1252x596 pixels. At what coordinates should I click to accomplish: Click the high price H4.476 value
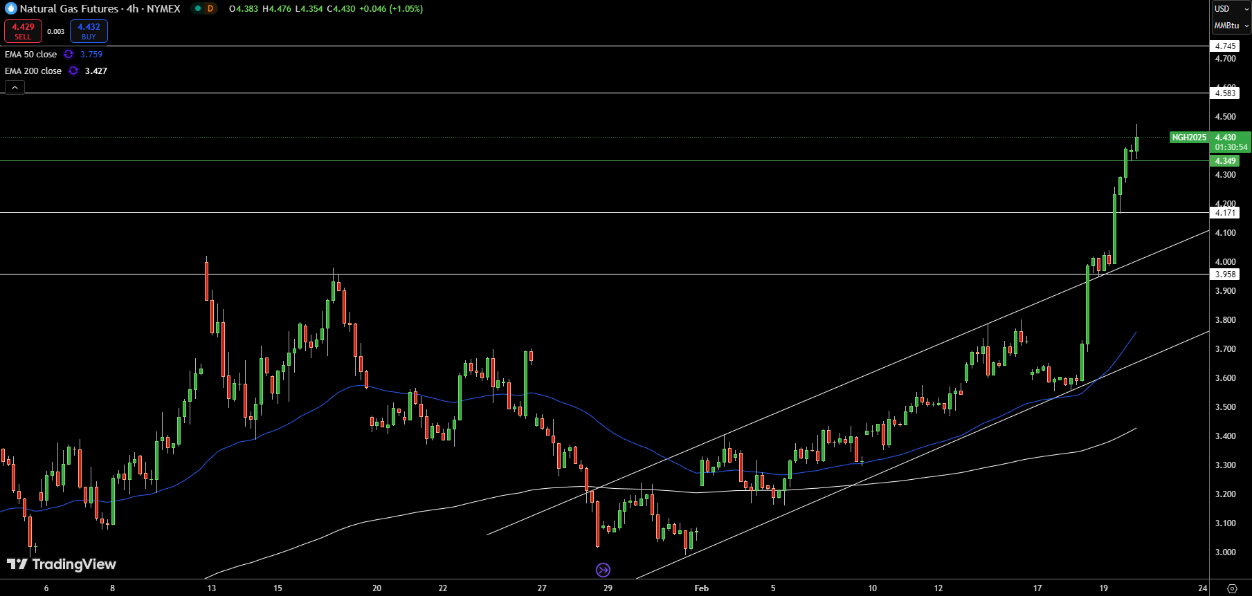pos(277,9)
